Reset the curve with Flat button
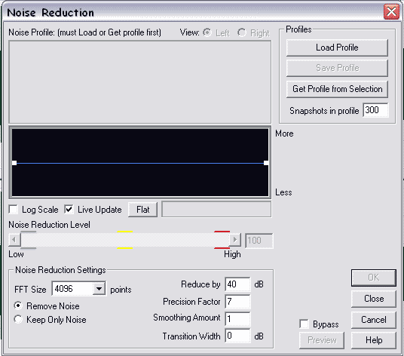The width and height of the screenshot is (404, 356). point(142,210)
